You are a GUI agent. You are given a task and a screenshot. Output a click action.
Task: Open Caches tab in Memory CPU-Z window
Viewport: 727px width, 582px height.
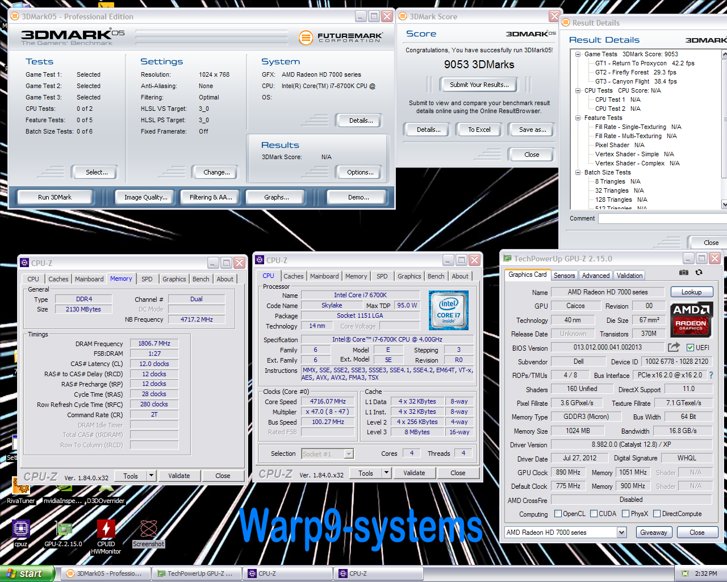[59, 279]
